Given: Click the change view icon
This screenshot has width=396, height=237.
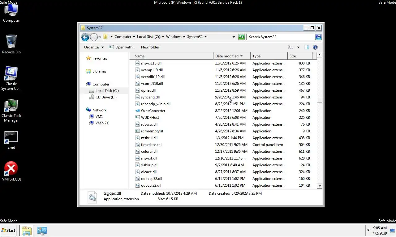Looking at the screenshot, I should click(x=291, y=47).
